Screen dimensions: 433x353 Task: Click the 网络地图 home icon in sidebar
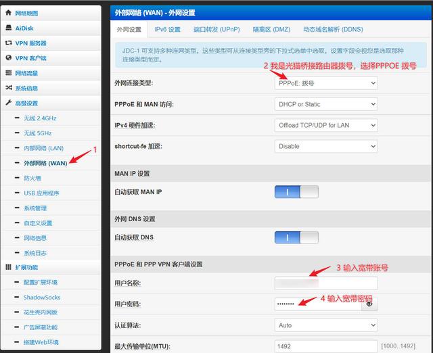coord(8,13)
